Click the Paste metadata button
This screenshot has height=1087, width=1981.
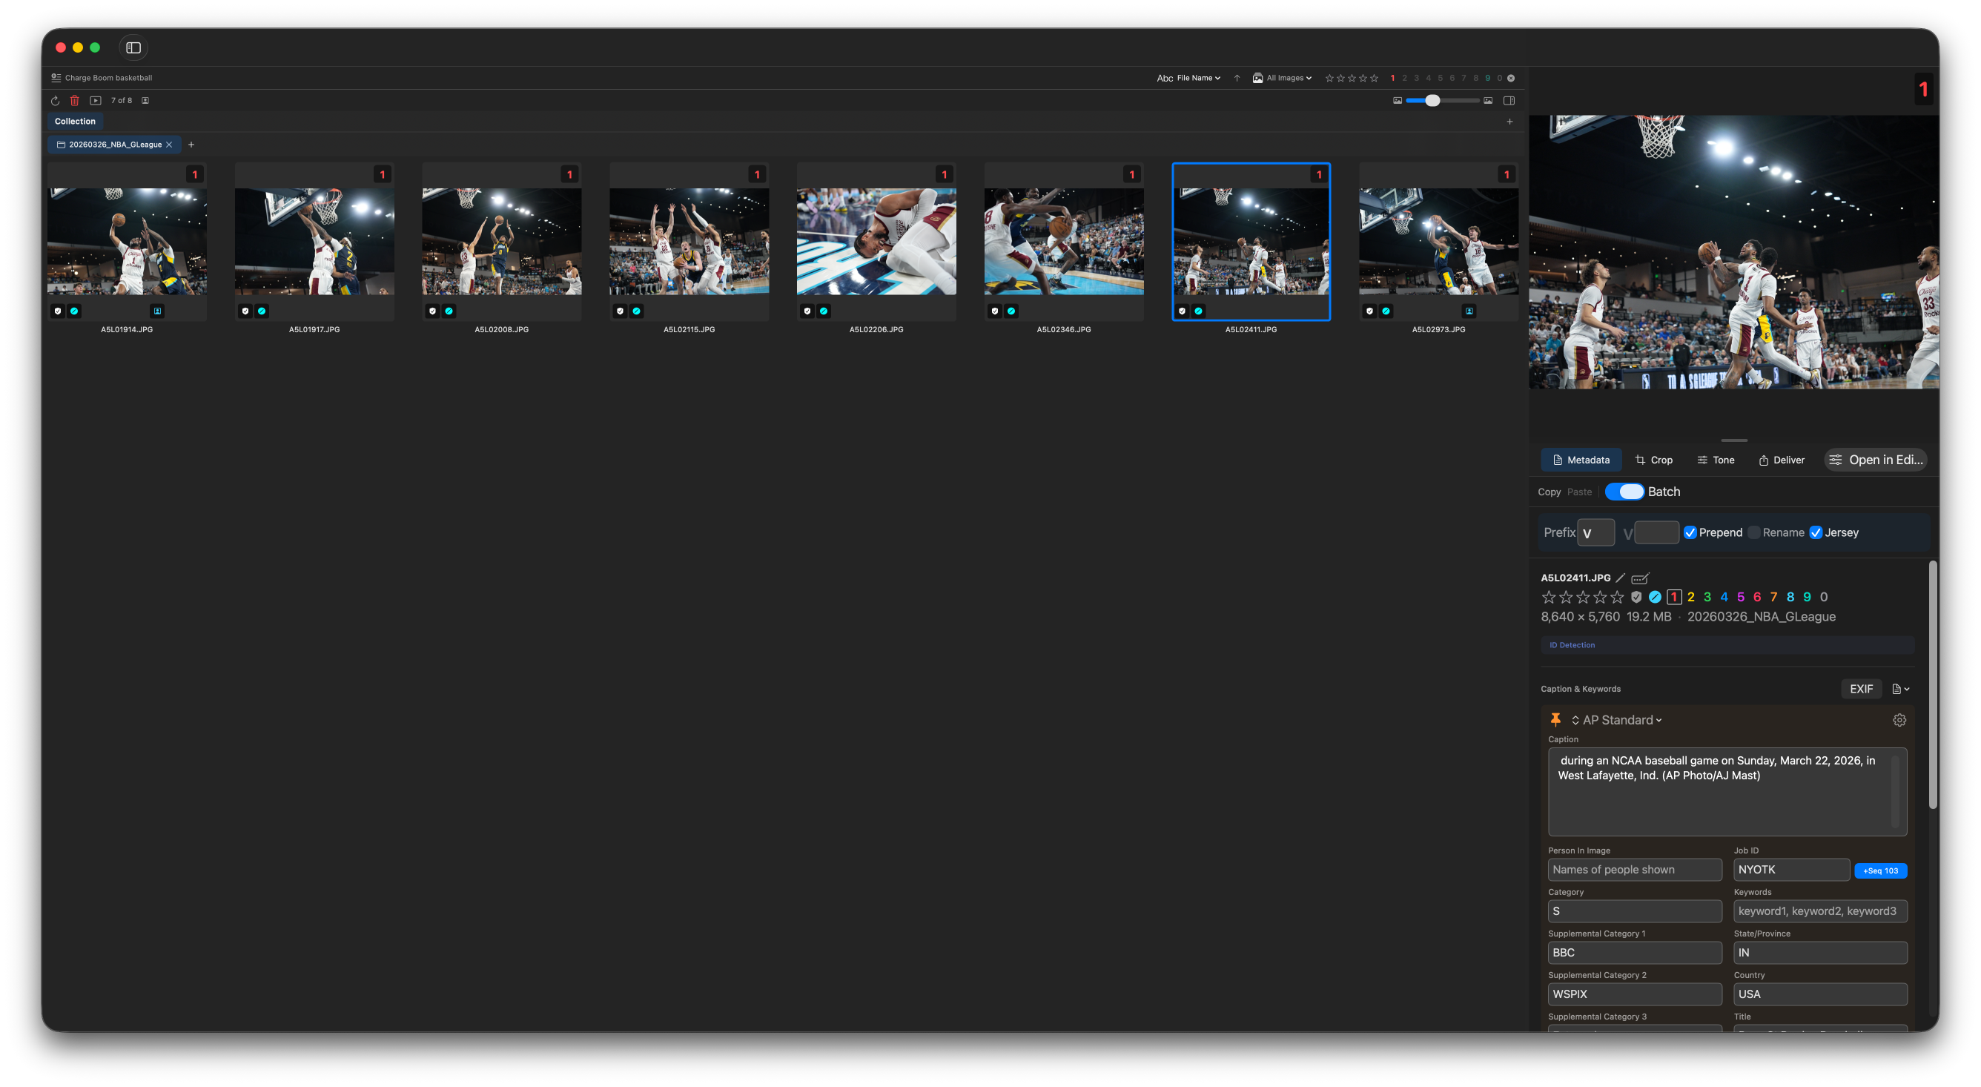pyautogui.click(x=1579, y=492)
